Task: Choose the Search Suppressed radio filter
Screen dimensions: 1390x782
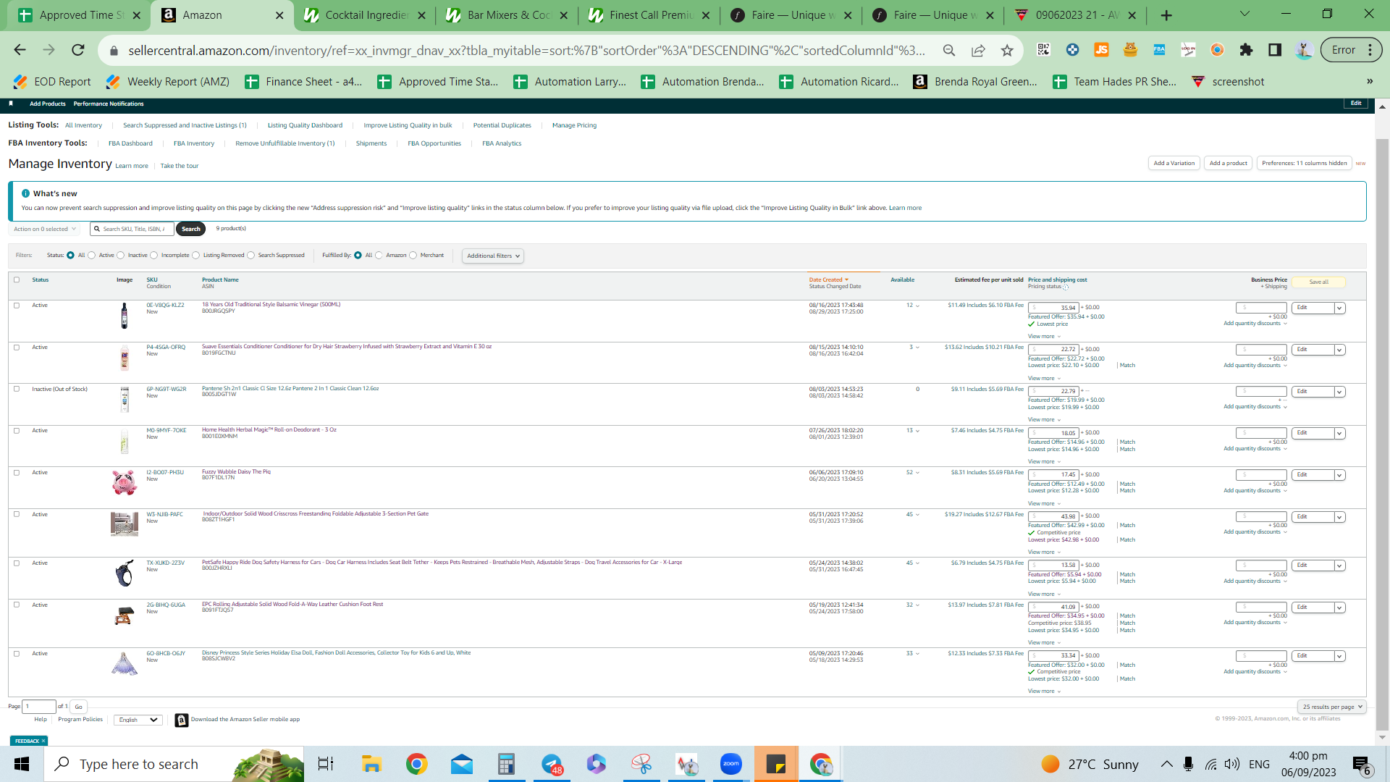Action: click(251, 256)
